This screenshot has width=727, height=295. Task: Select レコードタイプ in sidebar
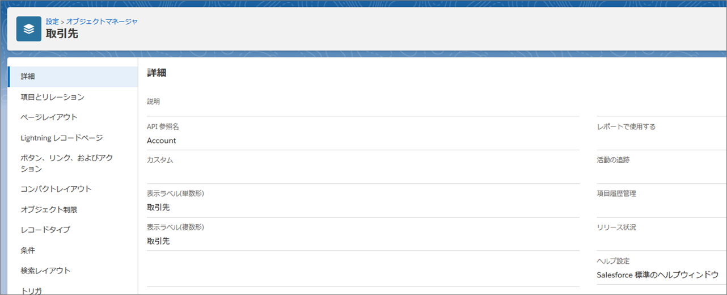tap(45, 230)
